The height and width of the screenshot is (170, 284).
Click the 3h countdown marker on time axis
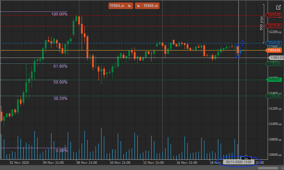[246, 158]
